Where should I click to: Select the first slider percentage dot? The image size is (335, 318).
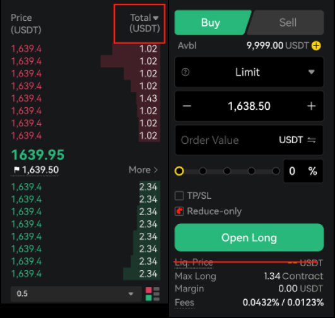(x=179, y=171)
